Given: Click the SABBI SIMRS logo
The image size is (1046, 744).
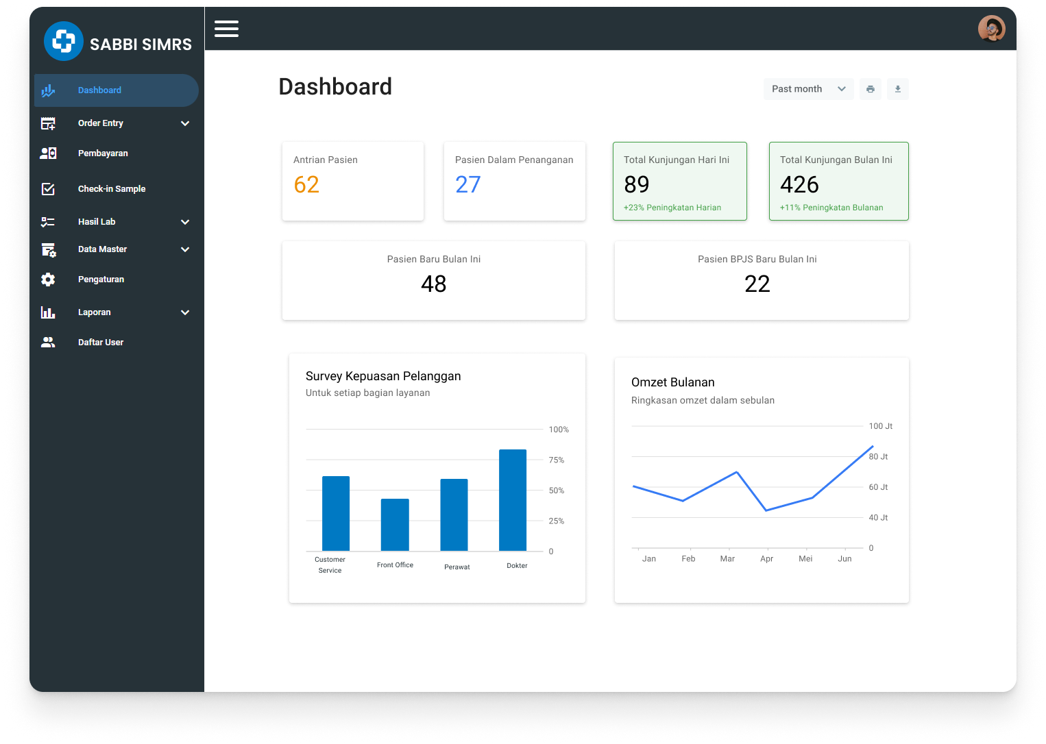Looking at the screenshot, I should click(x=64, y=42).
